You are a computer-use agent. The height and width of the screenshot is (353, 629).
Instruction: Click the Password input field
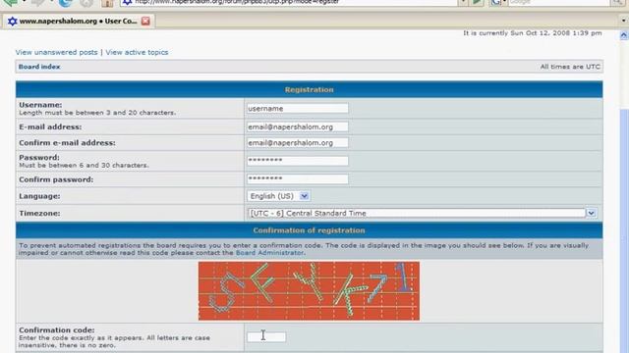click(297, 161)
